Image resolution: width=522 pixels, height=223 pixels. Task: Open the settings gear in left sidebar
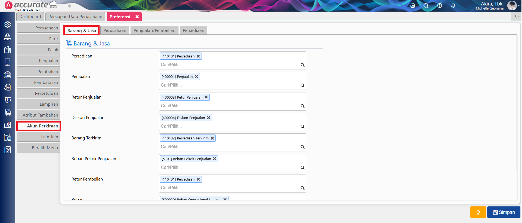pyautogui.click(x=8, y=25)
